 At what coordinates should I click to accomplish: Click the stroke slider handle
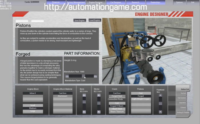(99, 103)
